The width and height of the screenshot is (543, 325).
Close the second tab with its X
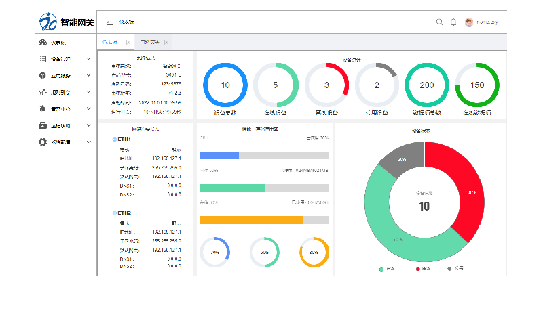coord(166,43)
